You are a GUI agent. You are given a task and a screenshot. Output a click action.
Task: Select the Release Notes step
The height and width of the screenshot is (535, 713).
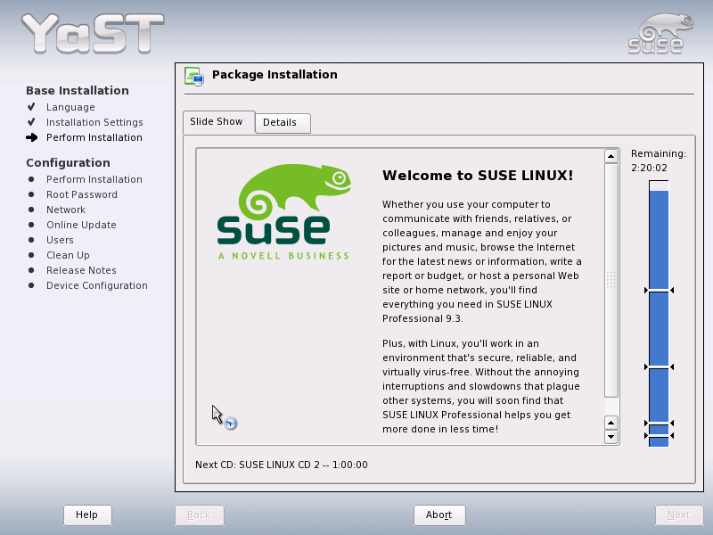[81, 270]
